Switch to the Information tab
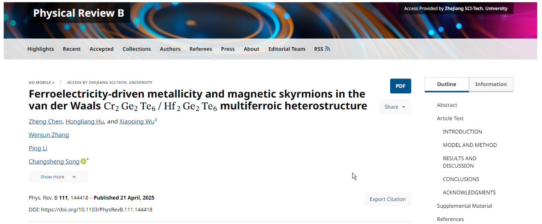Image resolution: width=542 pixels, height=224 pixels. click(x=491, y=84)
